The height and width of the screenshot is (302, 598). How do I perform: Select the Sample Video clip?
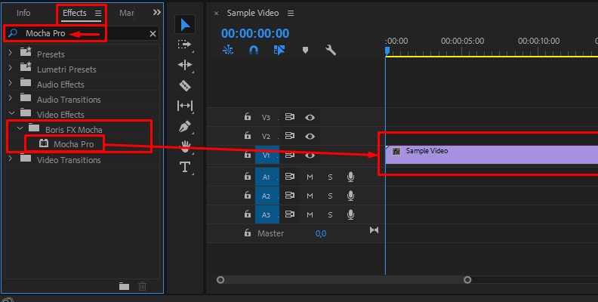click(492, 155)
